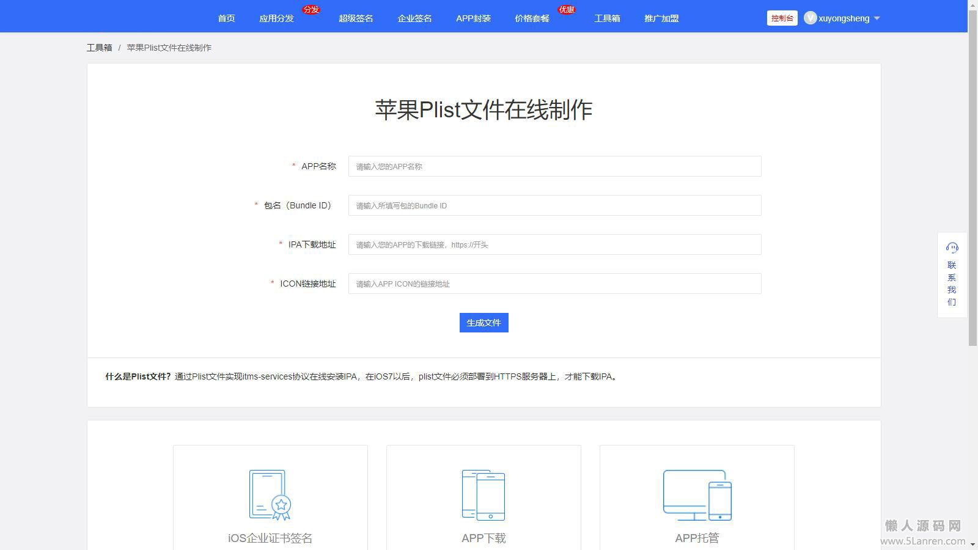Click the headset customer service icon
Viewport: 978px width, 550px height.
click(952, 248)
